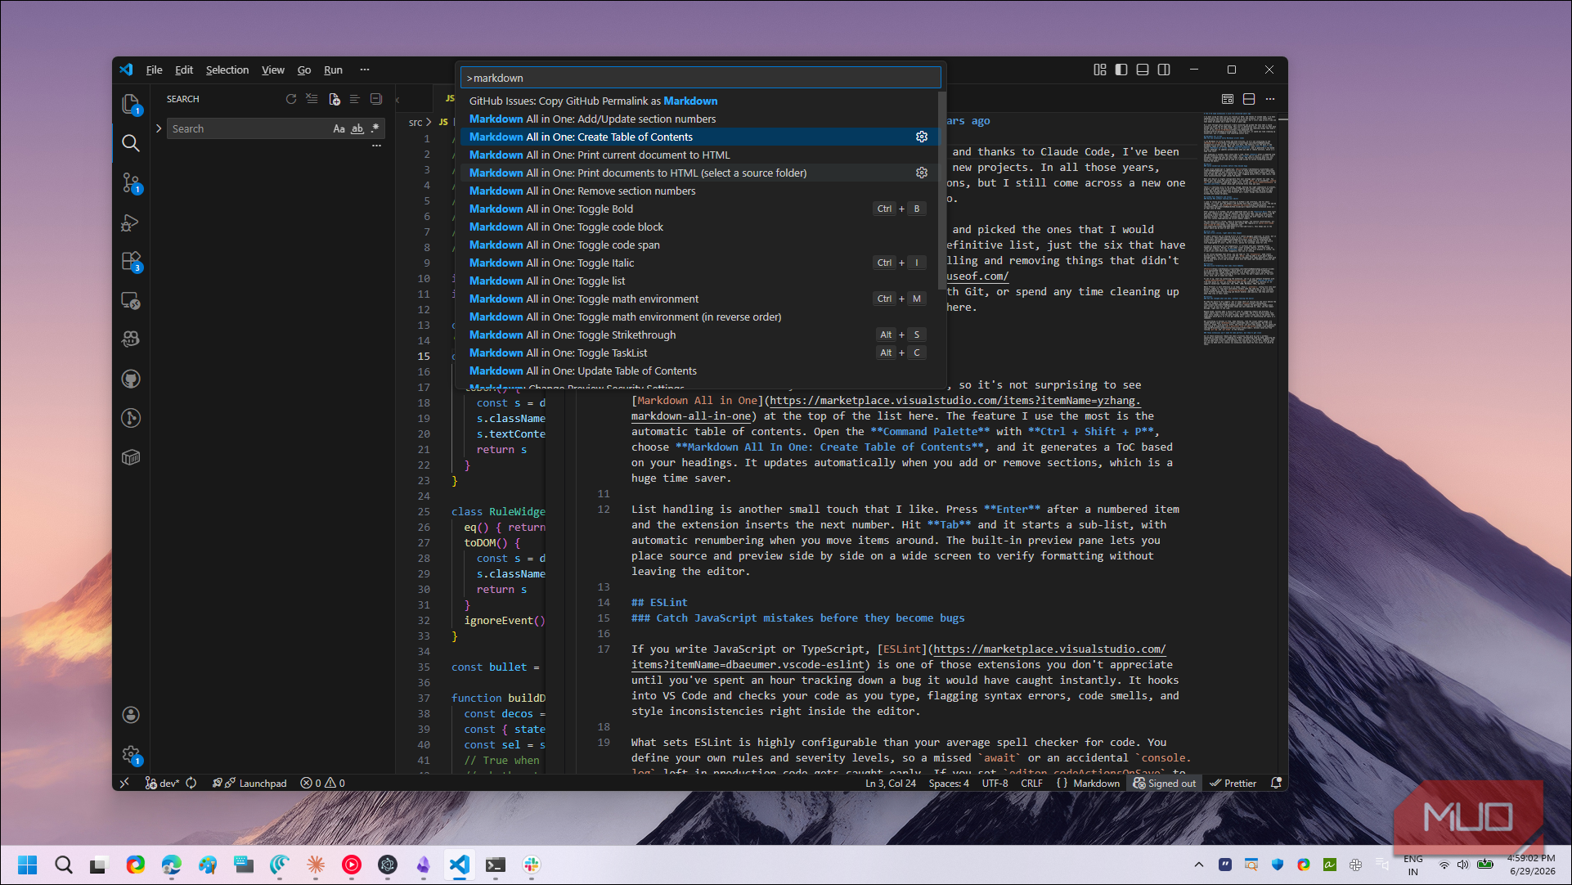Select Markdown All in One: Toggle Strikethrough

699,335
